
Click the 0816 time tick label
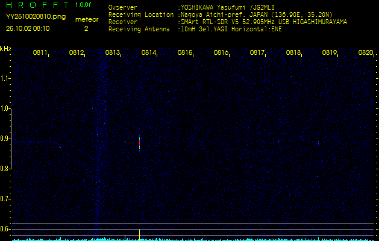pos(221,53)
